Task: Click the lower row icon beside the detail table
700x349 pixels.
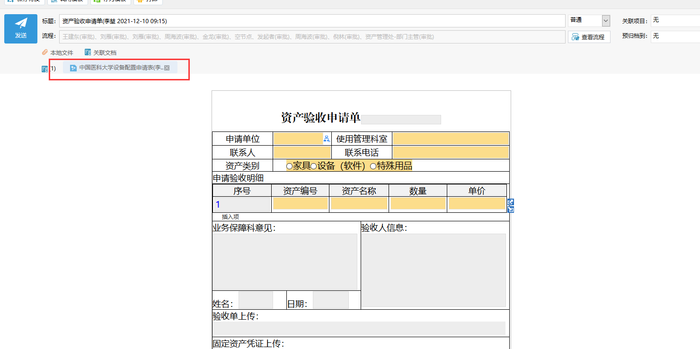Action: tap(511, 209)
